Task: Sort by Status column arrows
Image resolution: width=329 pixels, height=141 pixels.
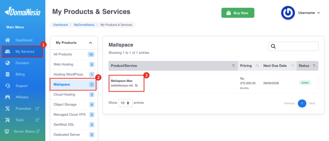Action: tap(315, 66)
